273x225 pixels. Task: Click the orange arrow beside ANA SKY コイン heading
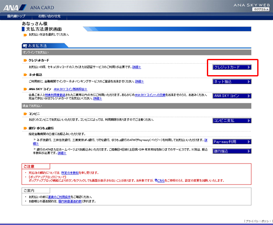(x=25, y=89)
